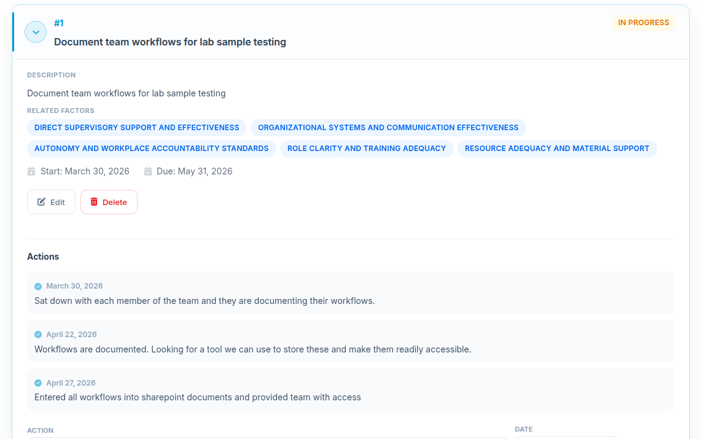This screenshot has width=702, height=439.
Task: Select Role Clarity and Training Adequacy tag
Action: [x=367, y=149]
